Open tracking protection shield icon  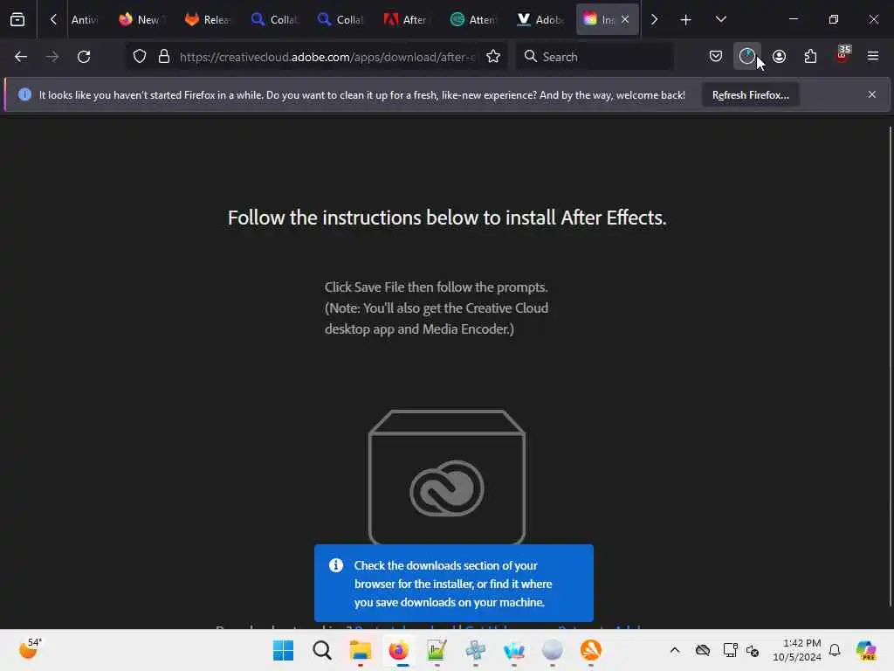click(140, 57)
